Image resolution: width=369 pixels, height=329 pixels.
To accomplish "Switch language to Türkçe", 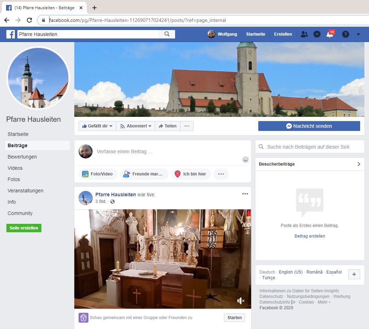I will click(x=269, y=277).
